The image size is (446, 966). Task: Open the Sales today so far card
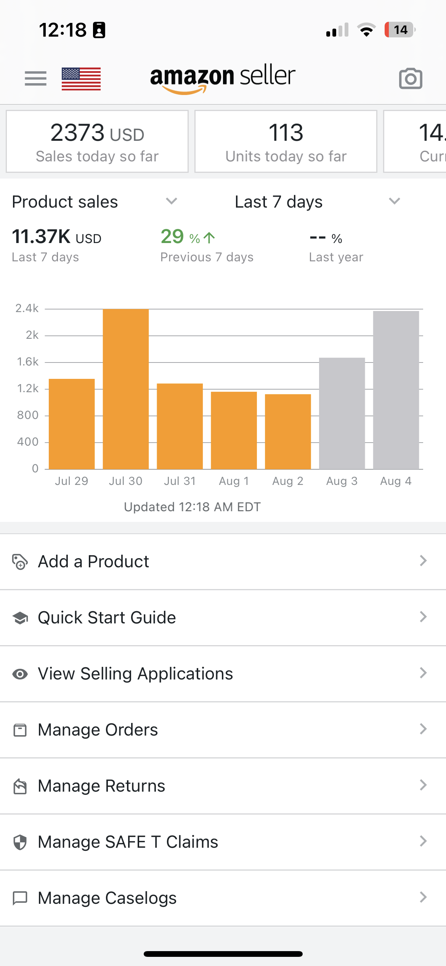[97, 141]
